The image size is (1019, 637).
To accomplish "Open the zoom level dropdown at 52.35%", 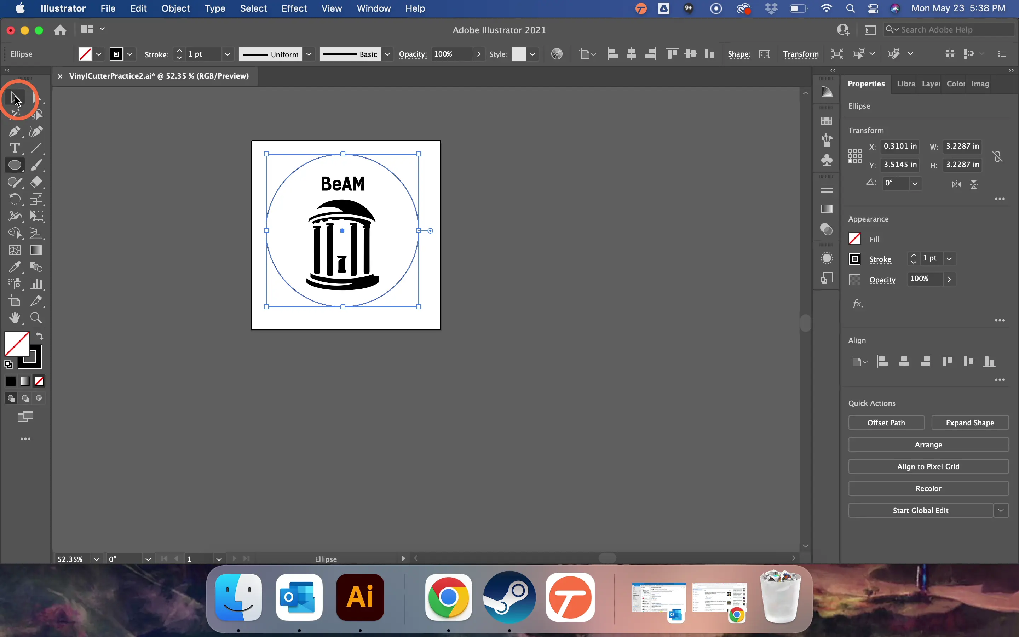I will [97, 559].
